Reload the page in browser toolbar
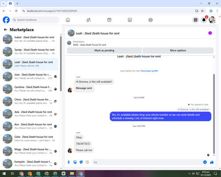This screenshot has height=177, width=221. click(16, 11)
